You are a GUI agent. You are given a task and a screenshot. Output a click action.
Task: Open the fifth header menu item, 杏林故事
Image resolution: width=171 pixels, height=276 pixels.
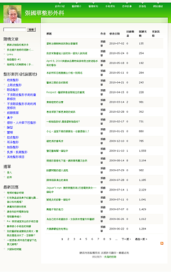click(x=127, y=6)
